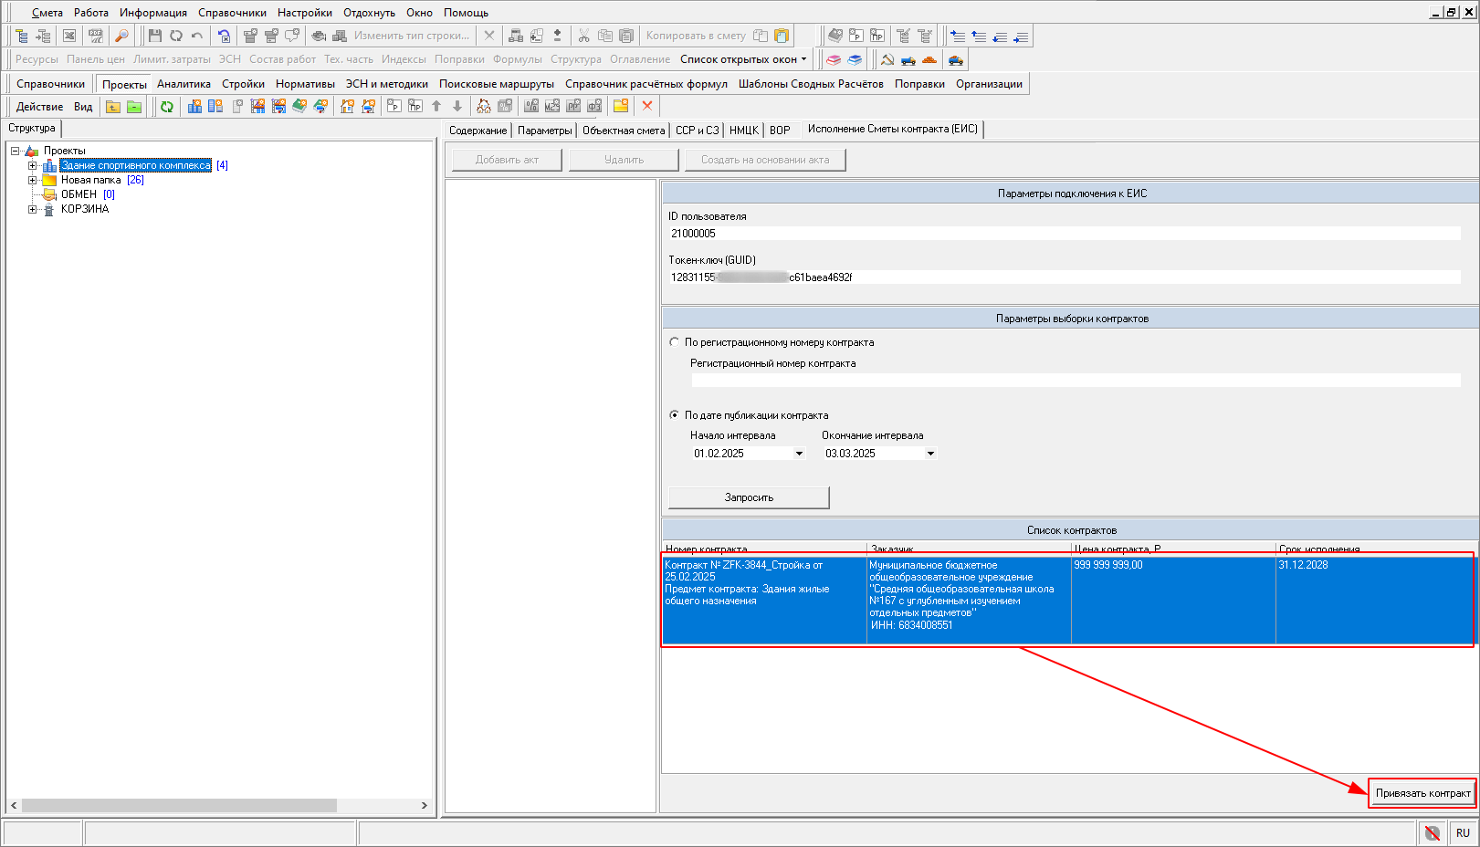Click the magnifier search icon
Viewport: 1480px width, 847px height.
click(x=121, y=36)
